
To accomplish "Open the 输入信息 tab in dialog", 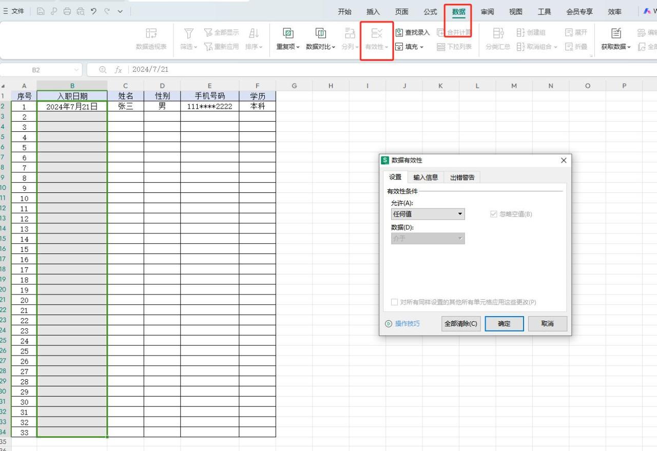I will pos(426,178).
